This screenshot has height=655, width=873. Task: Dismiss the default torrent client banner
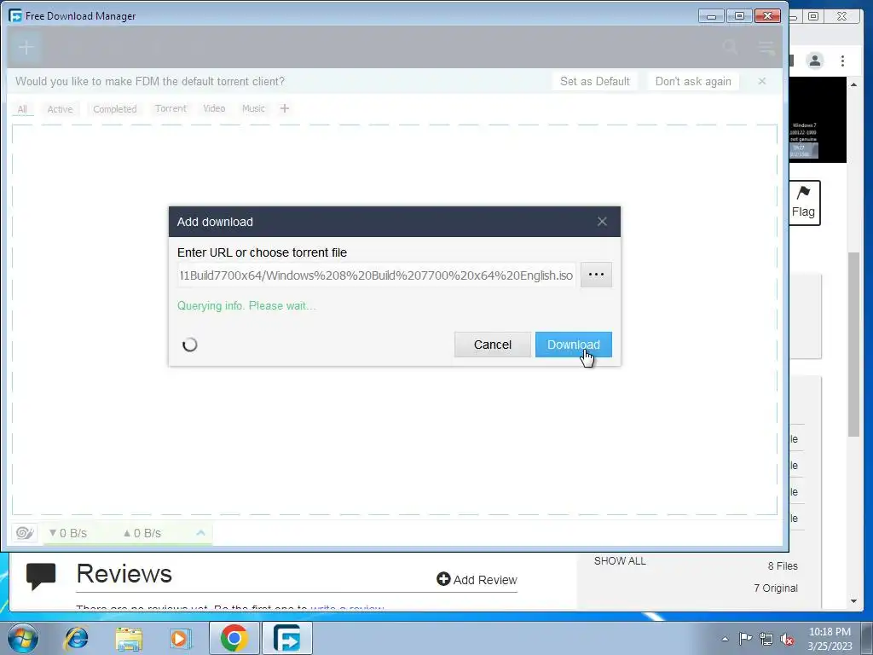click(x=761, y=81)
